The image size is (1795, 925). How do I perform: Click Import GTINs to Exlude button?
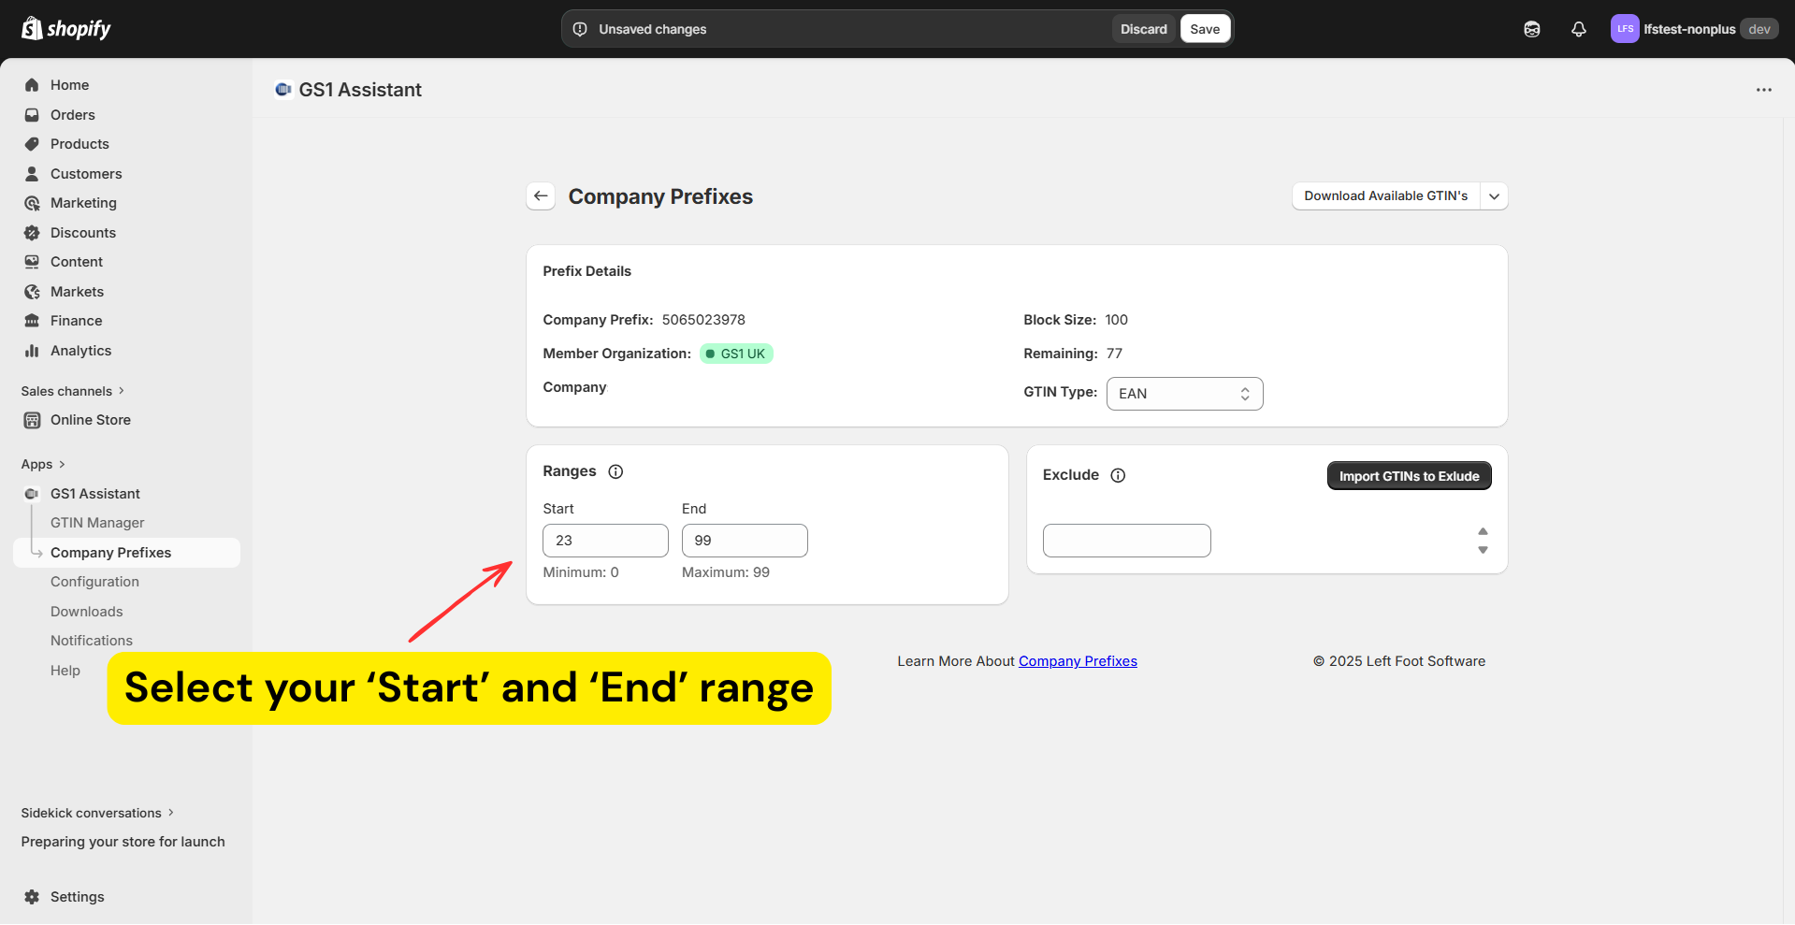(x=1409, y=476)
